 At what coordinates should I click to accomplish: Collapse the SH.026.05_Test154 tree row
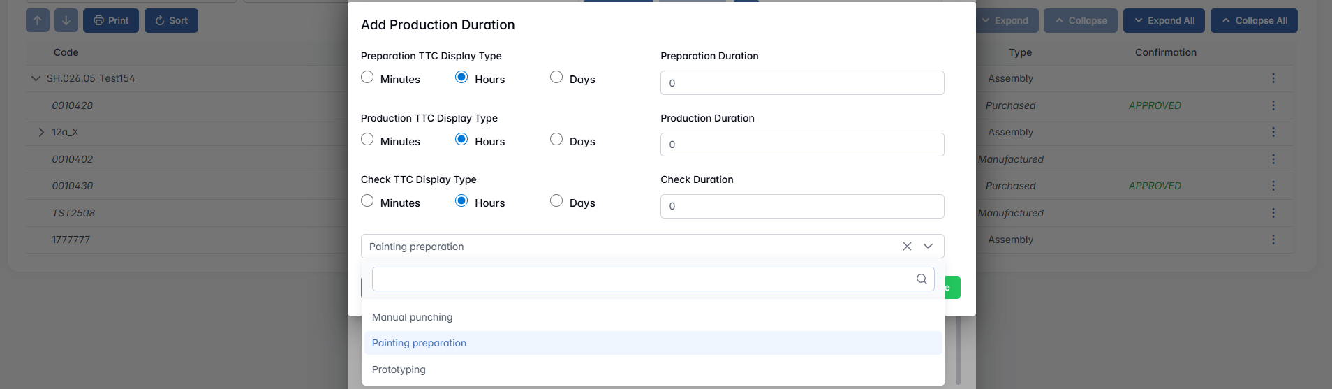36,78
